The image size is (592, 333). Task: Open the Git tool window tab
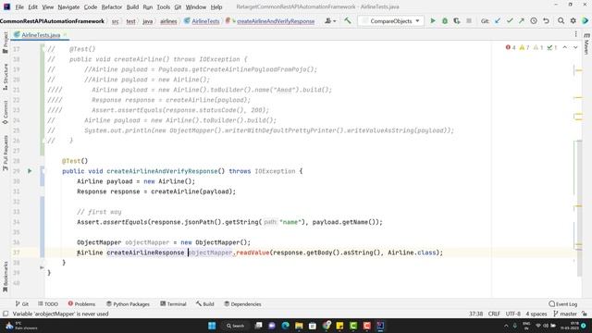21,304
